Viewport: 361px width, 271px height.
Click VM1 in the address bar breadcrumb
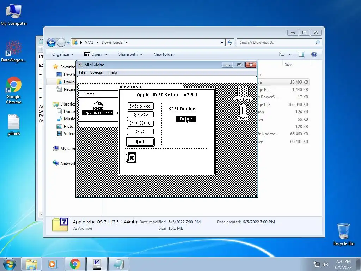[x=89, y=42]
